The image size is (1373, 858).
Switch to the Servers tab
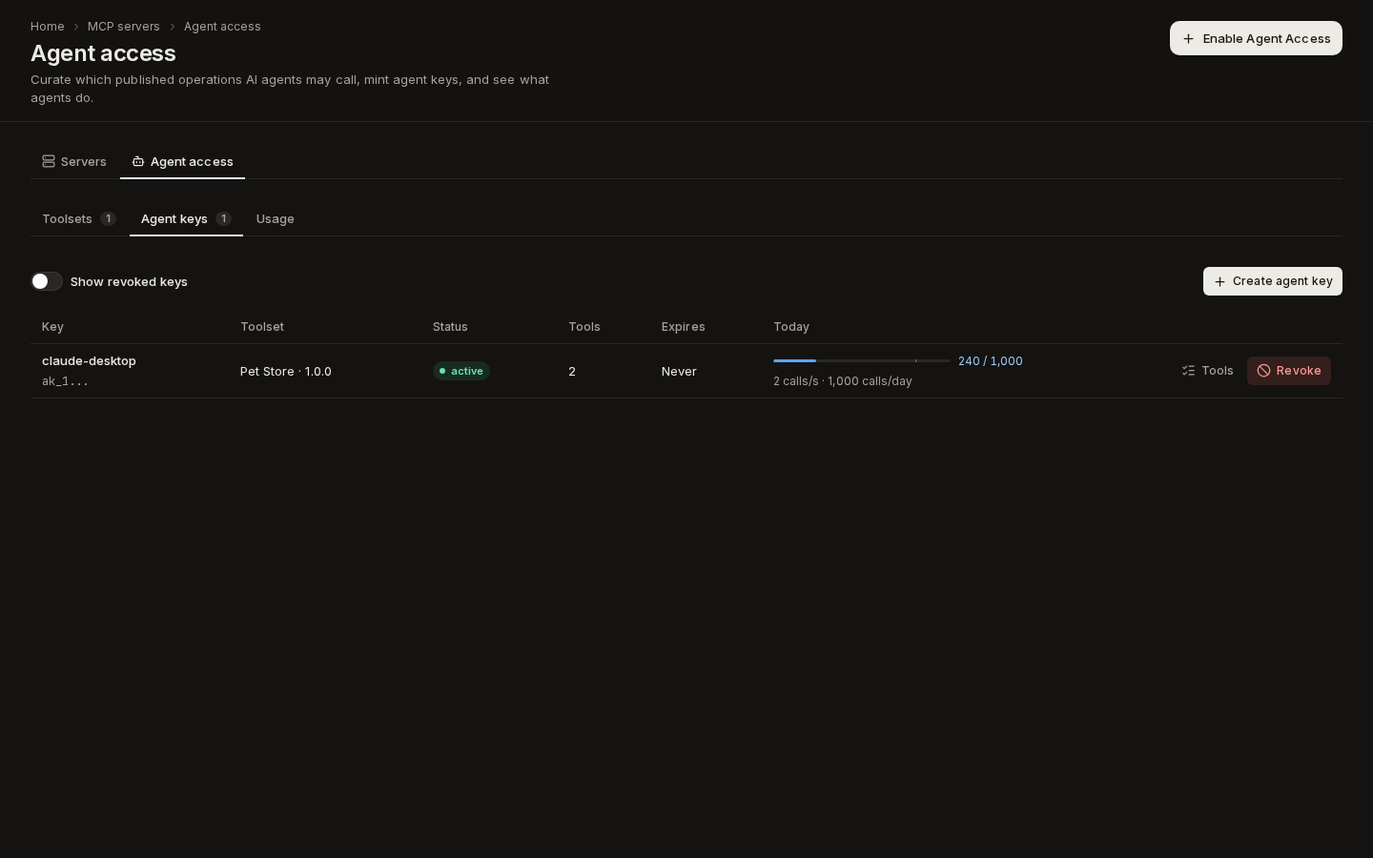(74, 161)
